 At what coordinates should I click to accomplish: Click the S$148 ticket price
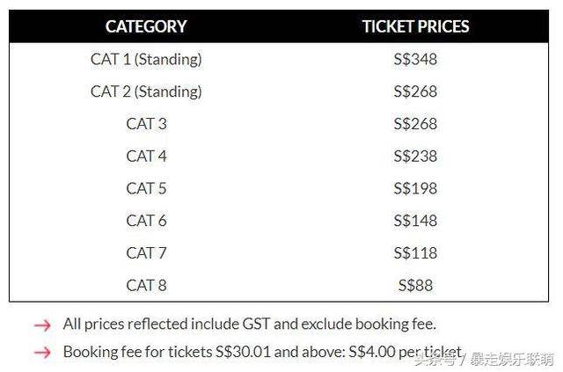(x=415, y=221)
